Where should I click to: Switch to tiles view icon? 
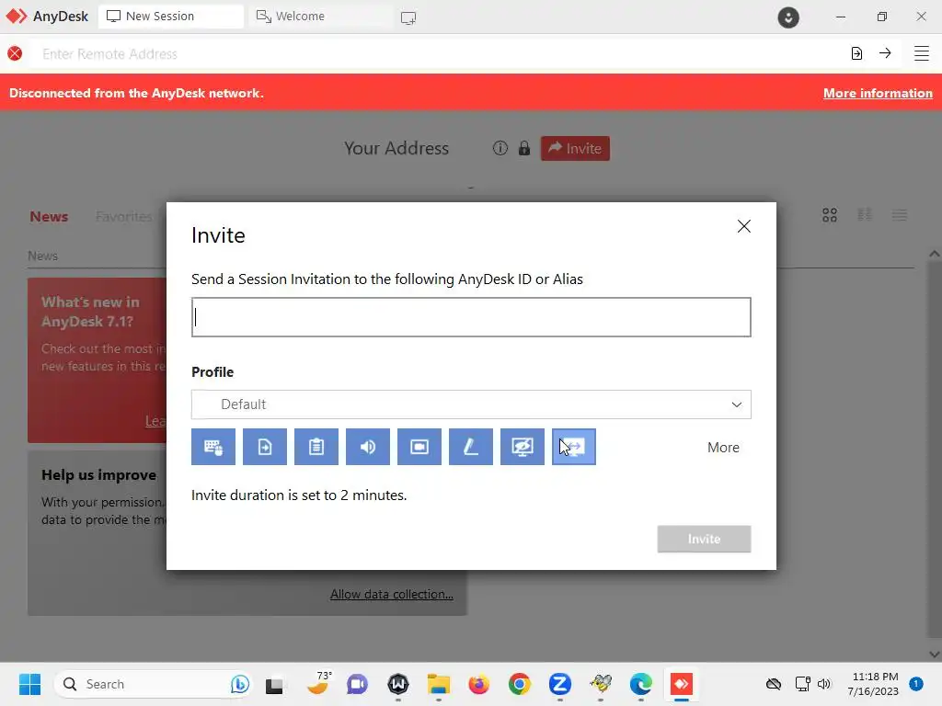point(830,215)
